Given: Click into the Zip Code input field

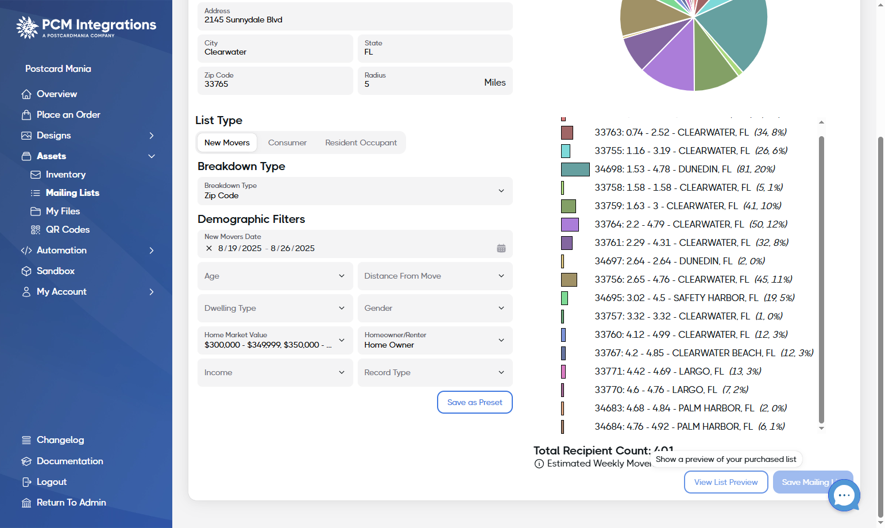Looking at the screenshot, I should [x=275, y=80].
